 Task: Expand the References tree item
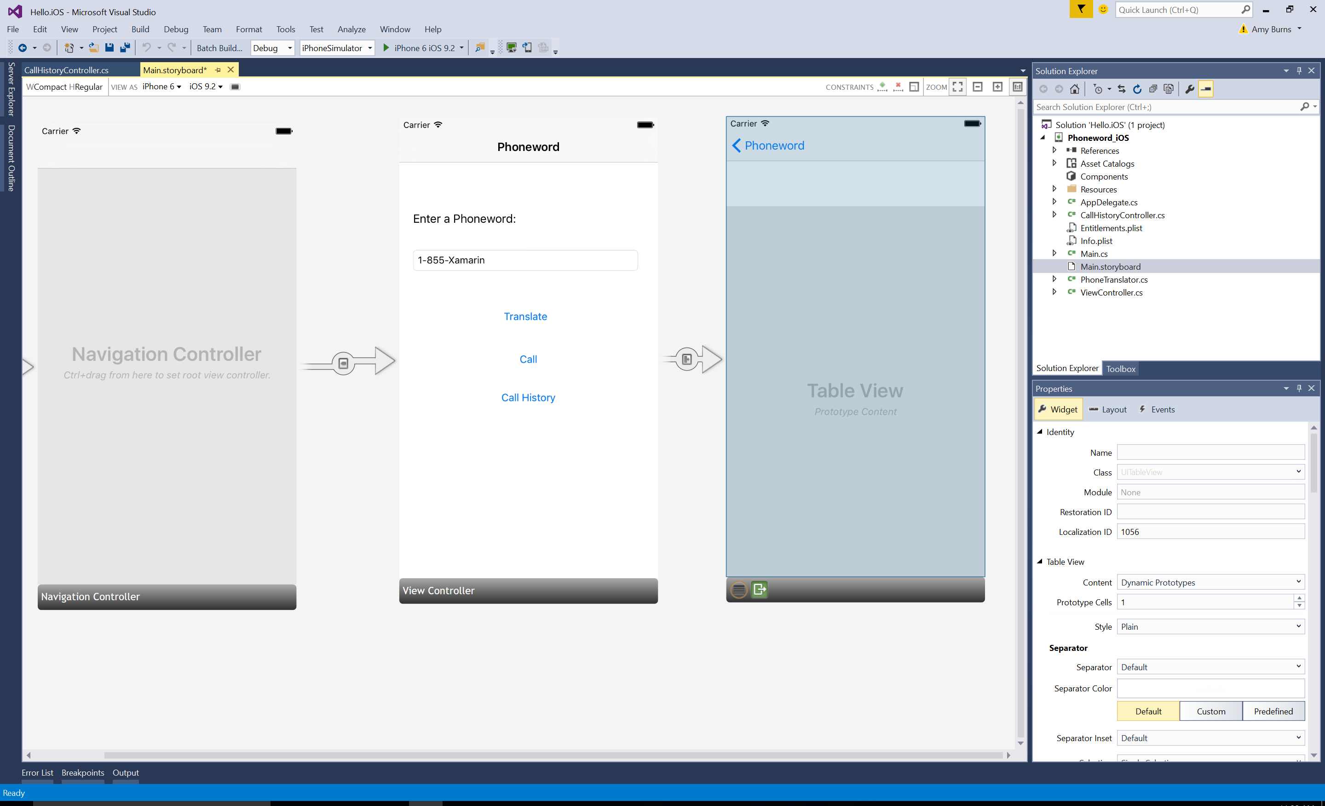pyautogui.click(x=1054, y=150)
